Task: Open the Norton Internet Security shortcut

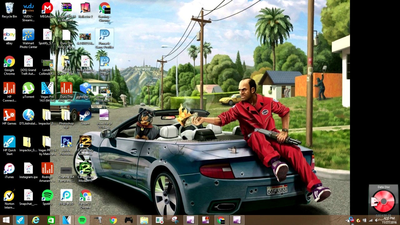Action: coord(9,200)
